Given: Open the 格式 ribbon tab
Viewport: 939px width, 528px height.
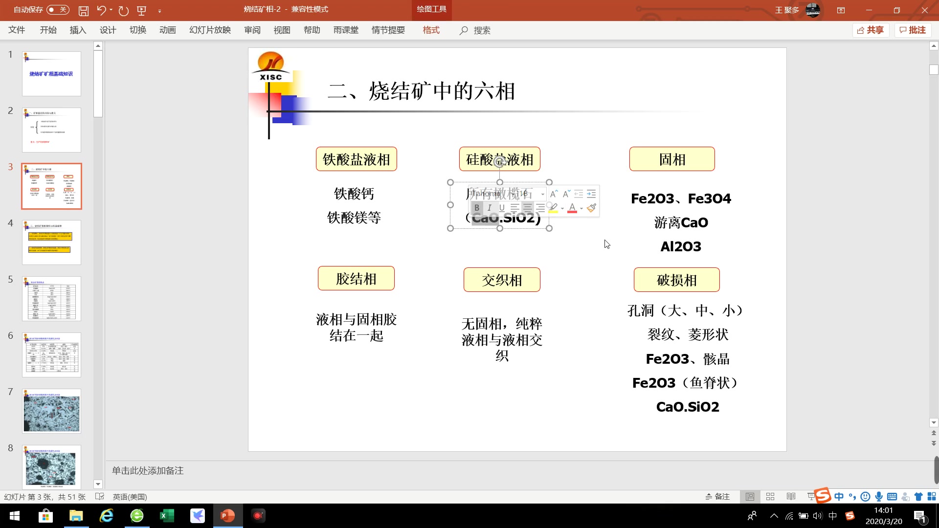Looking at the screenshot, I should [431, 30].
